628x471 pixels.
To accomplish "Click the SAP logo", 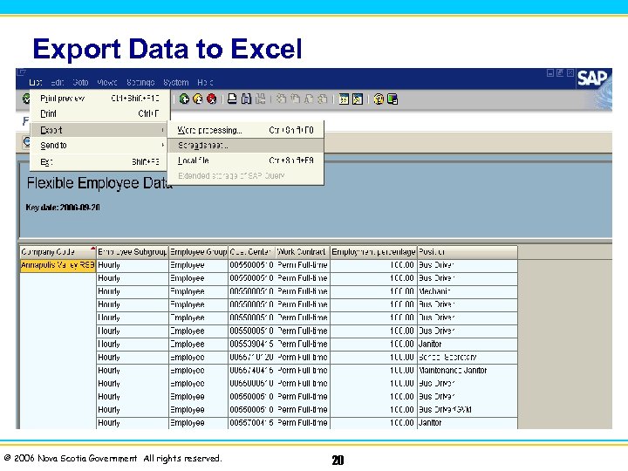I will [592, 78].
